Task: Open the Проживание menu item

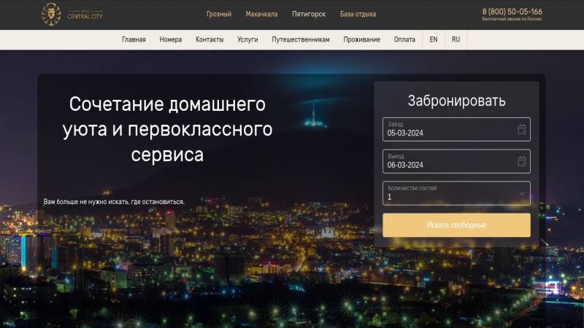Action: tap(361, 39)
